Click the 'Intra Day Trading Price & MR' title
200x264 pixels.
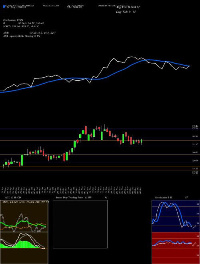74,198
